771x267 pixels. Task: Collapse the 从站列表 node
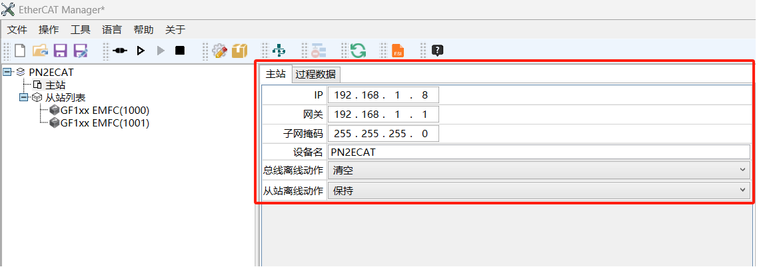(x=23, y=97)
